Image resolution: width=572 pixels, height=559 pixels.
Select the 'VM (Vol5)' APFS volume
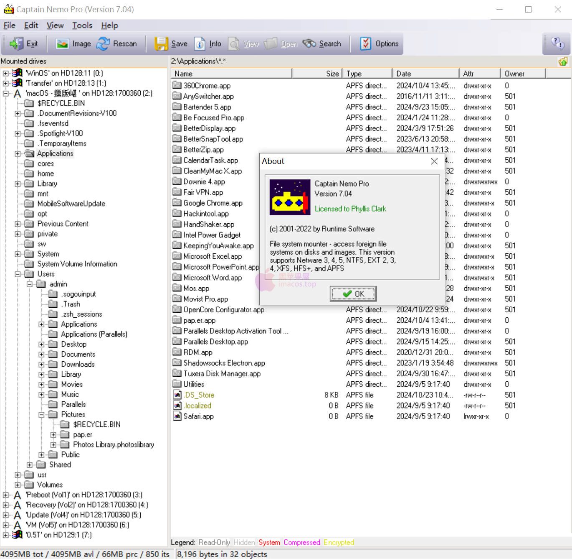[x=77, y=525]
